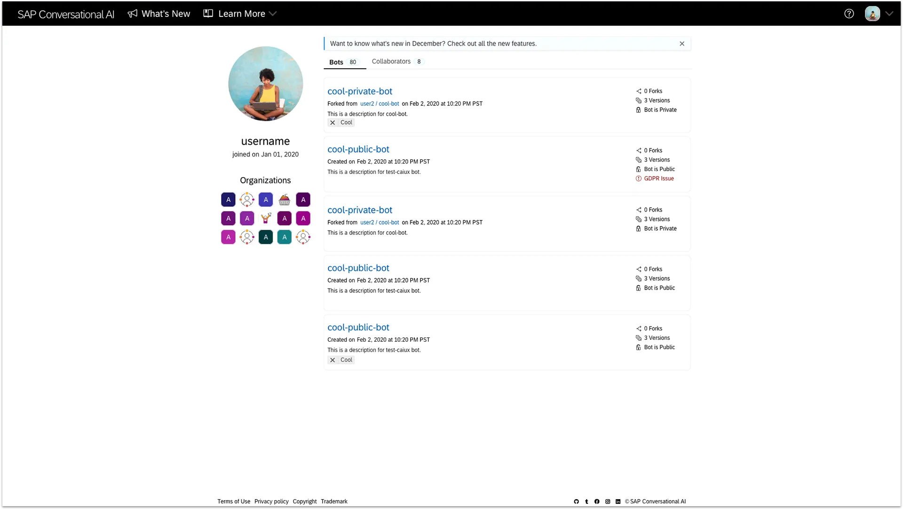Click the collaborators count badge 8
Viewport: 903px width, 509px height.
[x=419, y=62]
